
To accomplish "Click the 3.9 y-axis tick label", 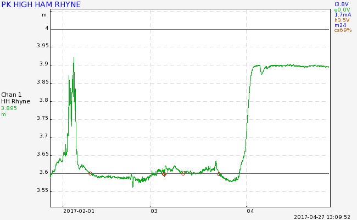I will coord(44,64).
